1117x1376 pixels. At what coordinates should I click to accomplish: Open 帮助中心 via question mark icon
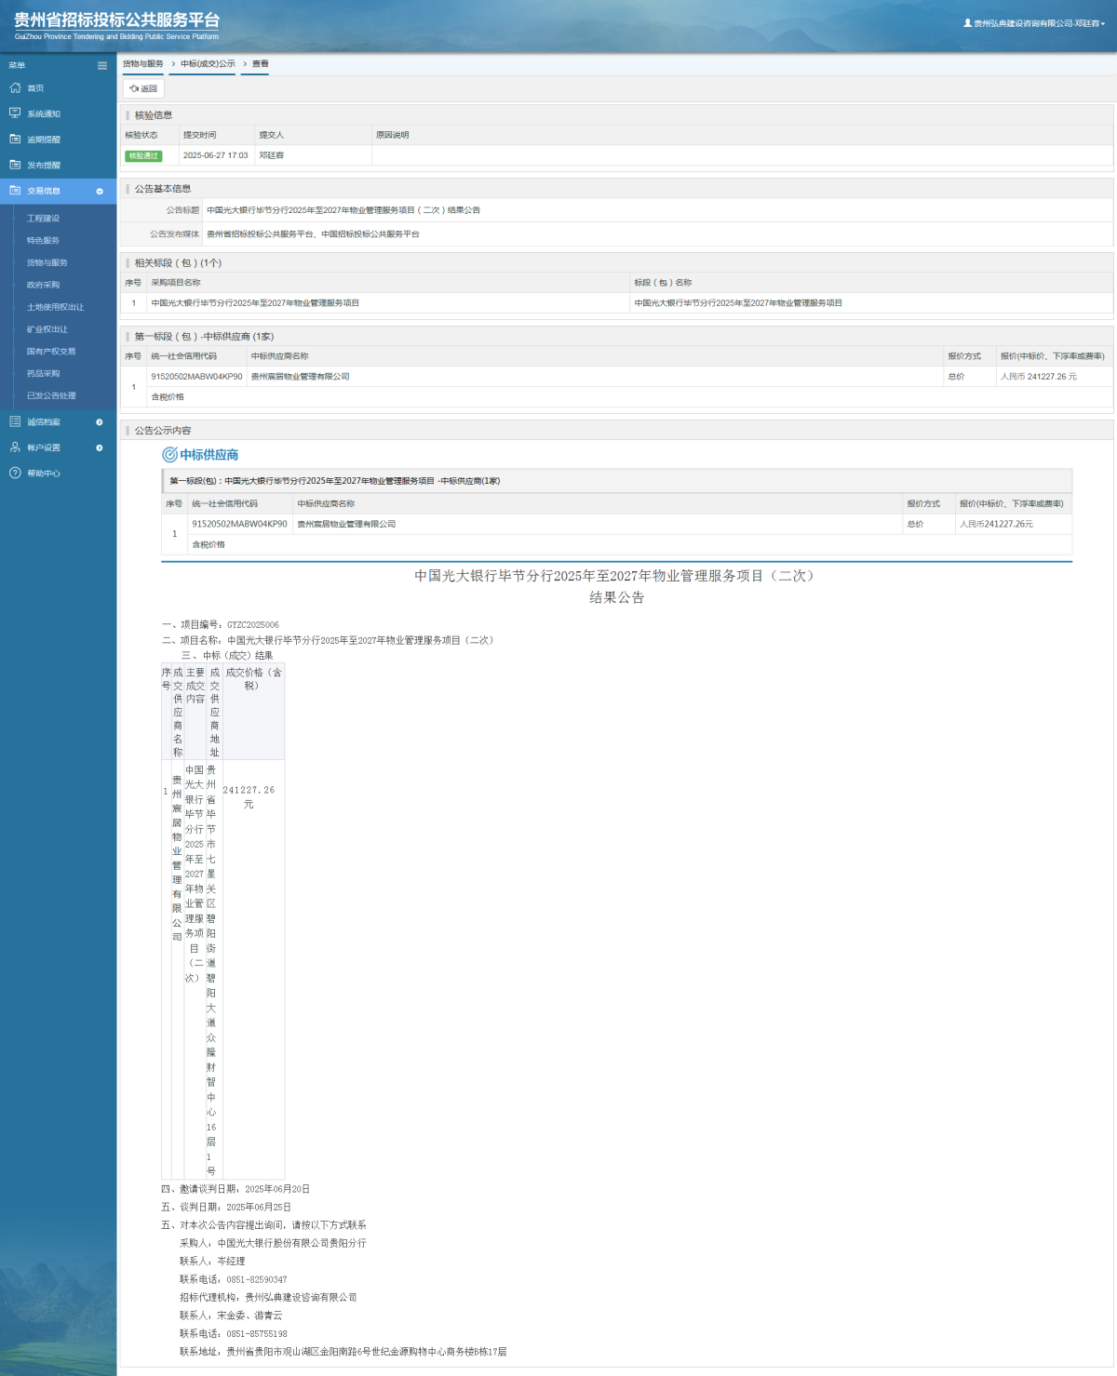coord(15,473)
